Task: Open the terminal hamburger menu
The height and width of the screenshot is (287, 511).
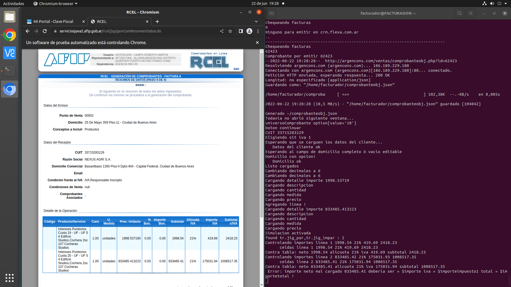Action: [471, 13]
